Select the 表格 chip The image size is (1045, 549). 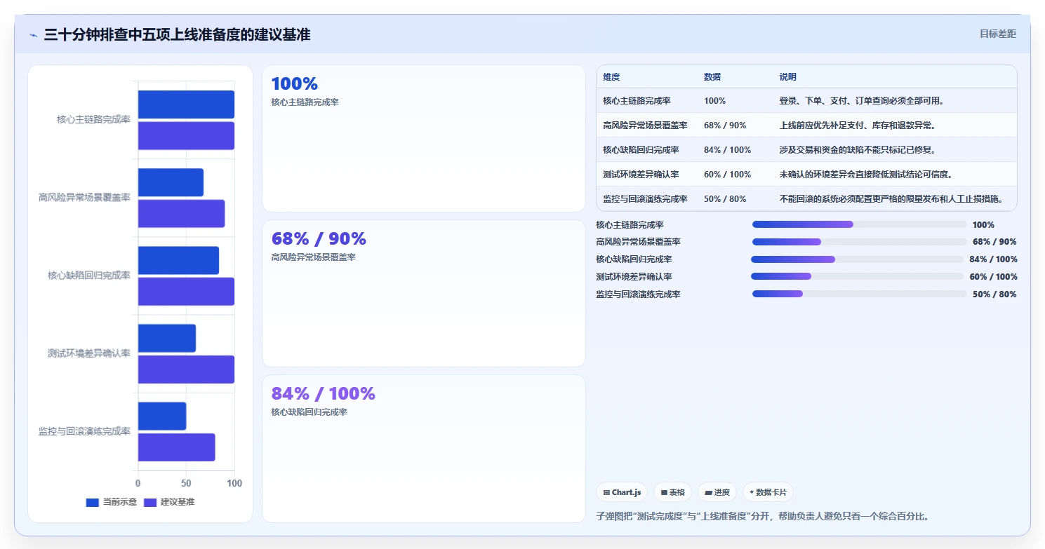(672, 492)
